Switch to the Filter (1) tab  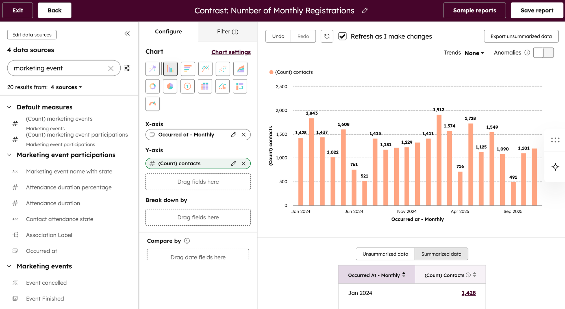pos(227,31)
